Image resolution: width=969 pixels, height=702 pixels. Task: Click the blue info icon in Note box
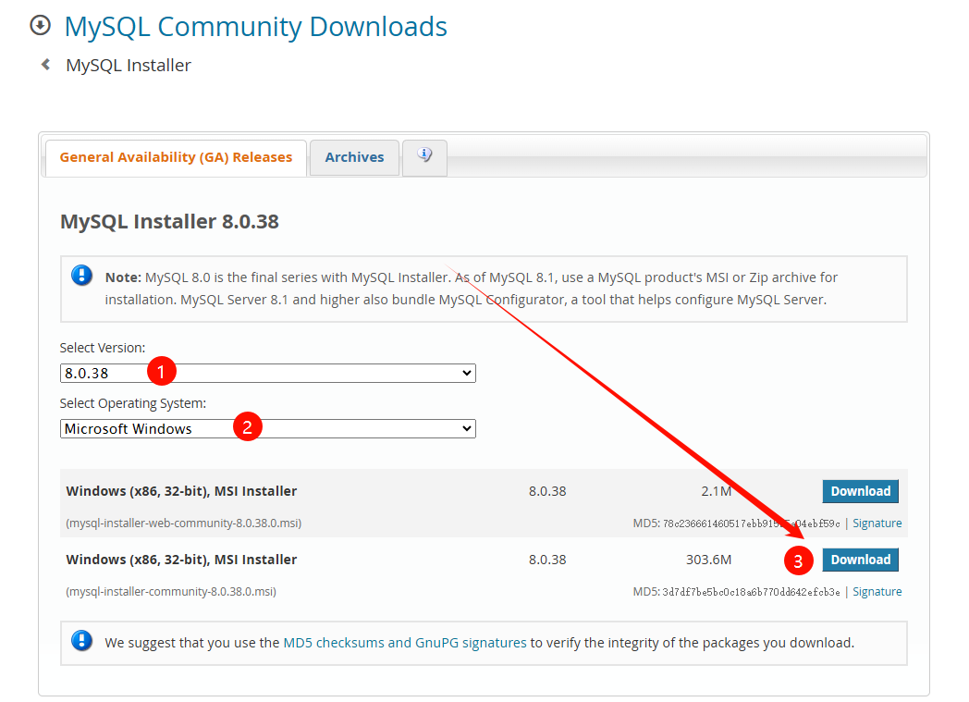81,275
